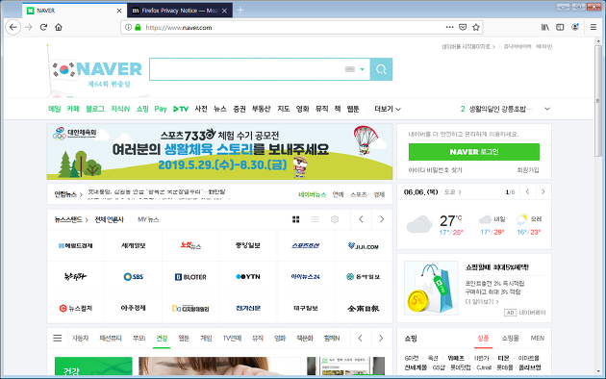Click the shopping bag 5% promo image

coord(431,289)
